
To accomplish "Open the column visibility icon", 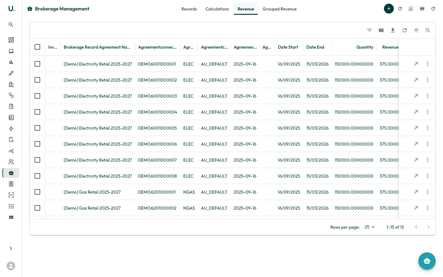I will click(x=381, y=30).
